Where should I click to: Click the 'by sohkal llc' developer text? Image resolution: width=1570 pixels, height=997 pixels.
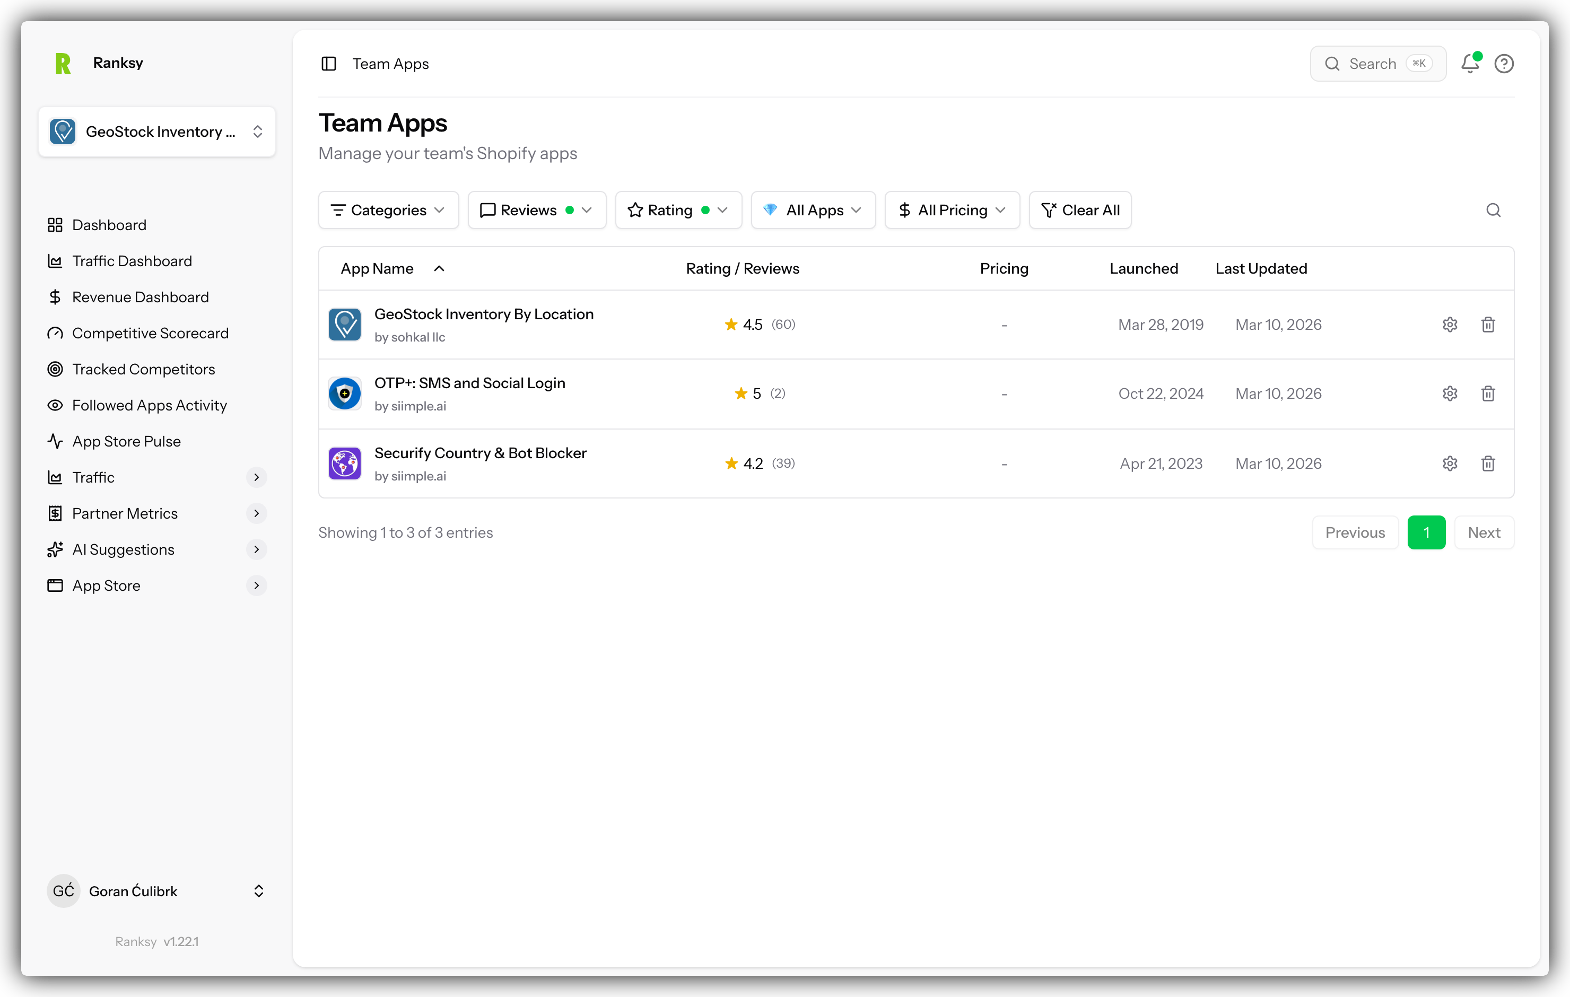tap(409, 337)
